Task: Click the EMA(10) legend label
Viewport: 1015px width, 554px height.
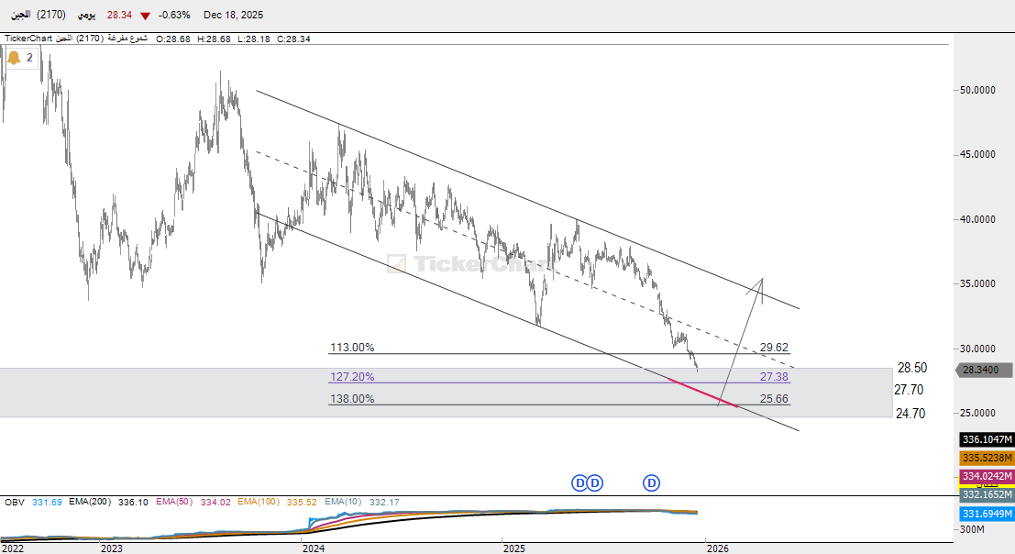Action: pyautogui.click(x=341, y=502)
